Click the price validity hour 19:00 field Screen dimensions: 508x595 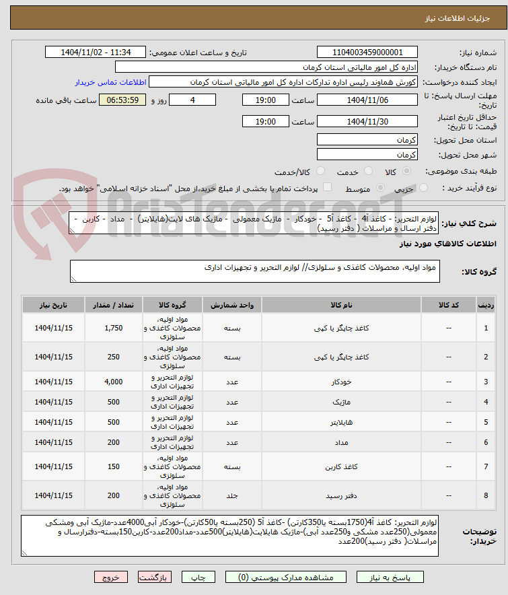[266, 121]
